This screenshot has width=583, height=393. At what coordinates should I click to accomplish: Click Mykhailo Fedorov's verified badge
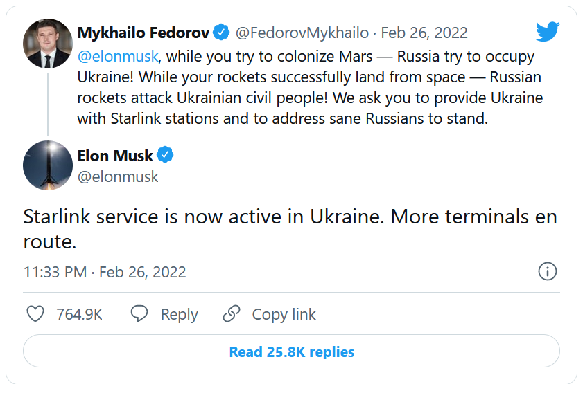[x=221, y=33]
